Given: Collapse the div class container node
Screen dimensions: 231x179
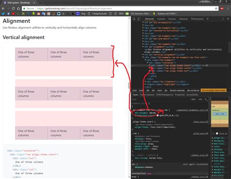Looking at the screenshot, I should click(148, 63).
